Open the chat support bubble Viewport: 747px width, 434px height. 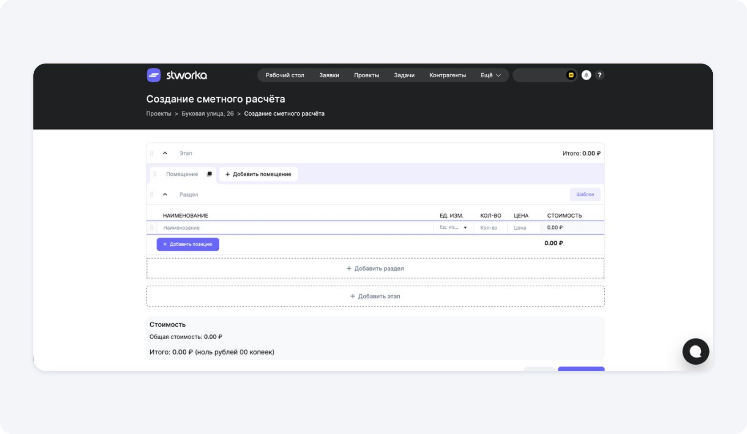tap(695, 351)
